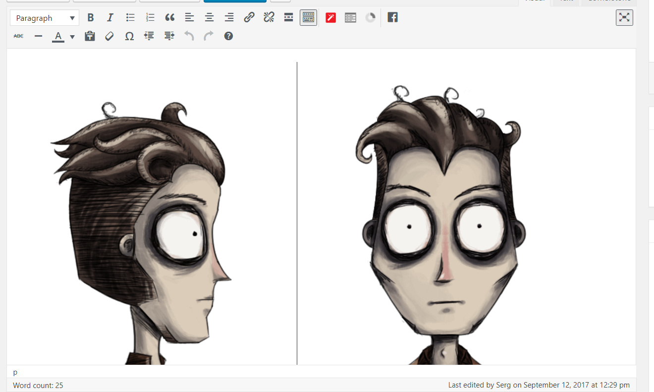The height and width of the screenshot is (392, 654).
Task: Toggle the toolbar kitchen sink button
Action: click(308, 18)
